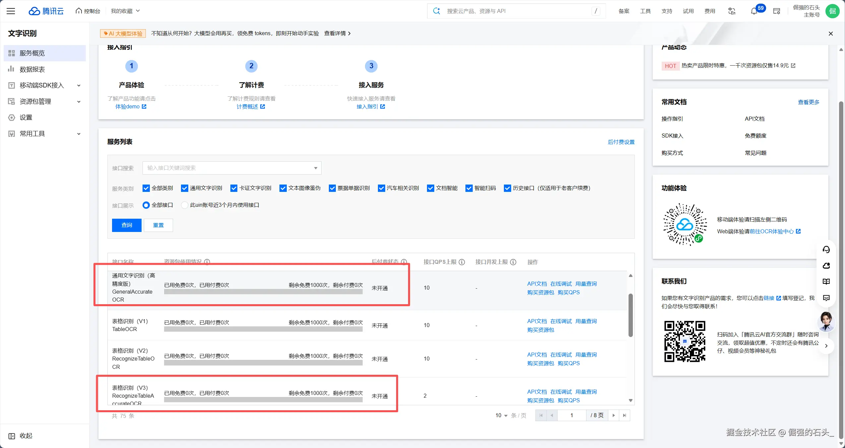Click the 查询 button
Screen dimensions: 845x448
pyautogui.click(x=127, y=225)
